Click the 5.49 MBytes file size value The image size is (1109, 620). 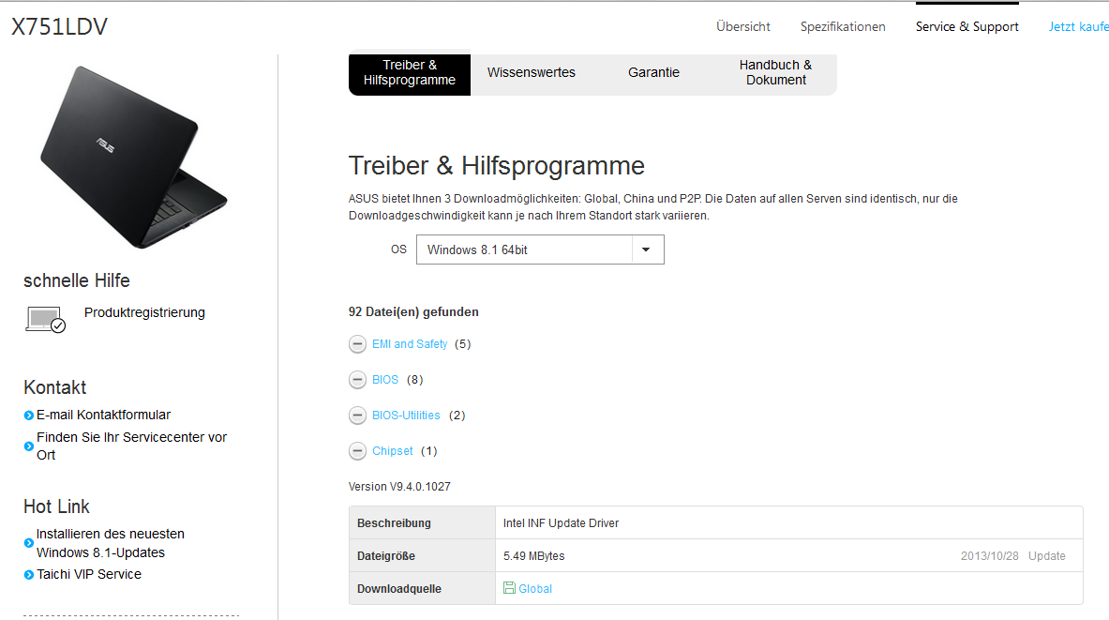tap(534, 556)
